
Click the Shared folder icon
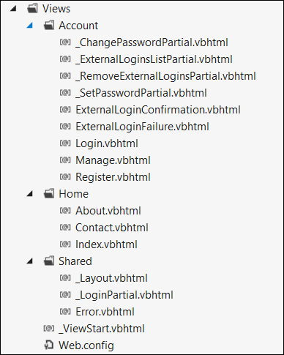coord(49,261)
